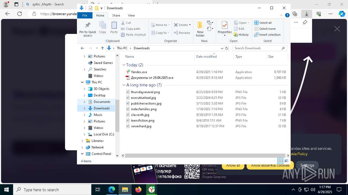
Task: Collapse the A long time ago group
Action: click(124, 85)
